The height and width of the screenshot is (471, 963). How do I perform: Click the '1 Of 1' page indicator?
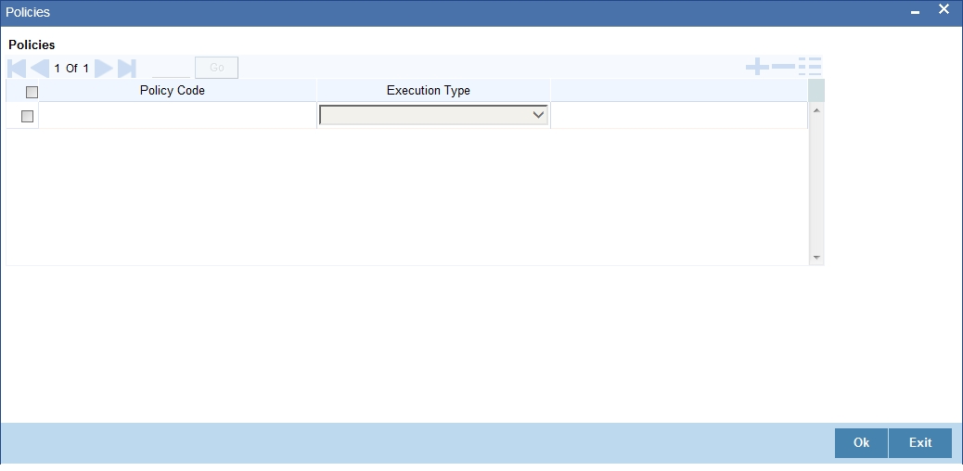(x=71, y=69)
